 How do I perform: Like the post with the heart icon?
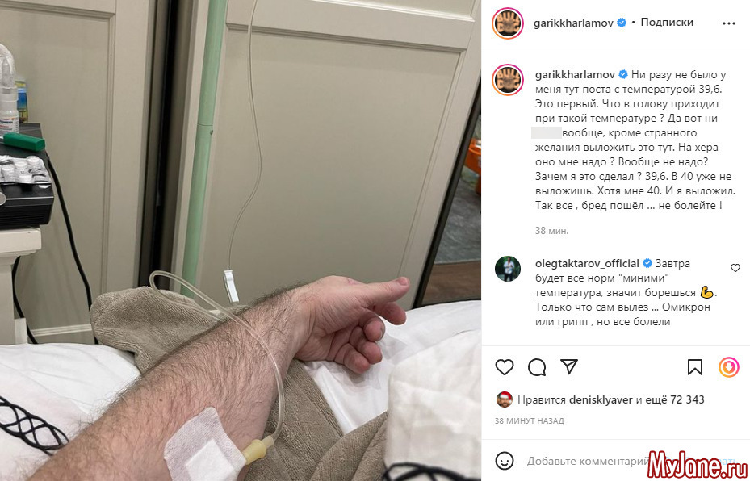(x=504, y=367)
